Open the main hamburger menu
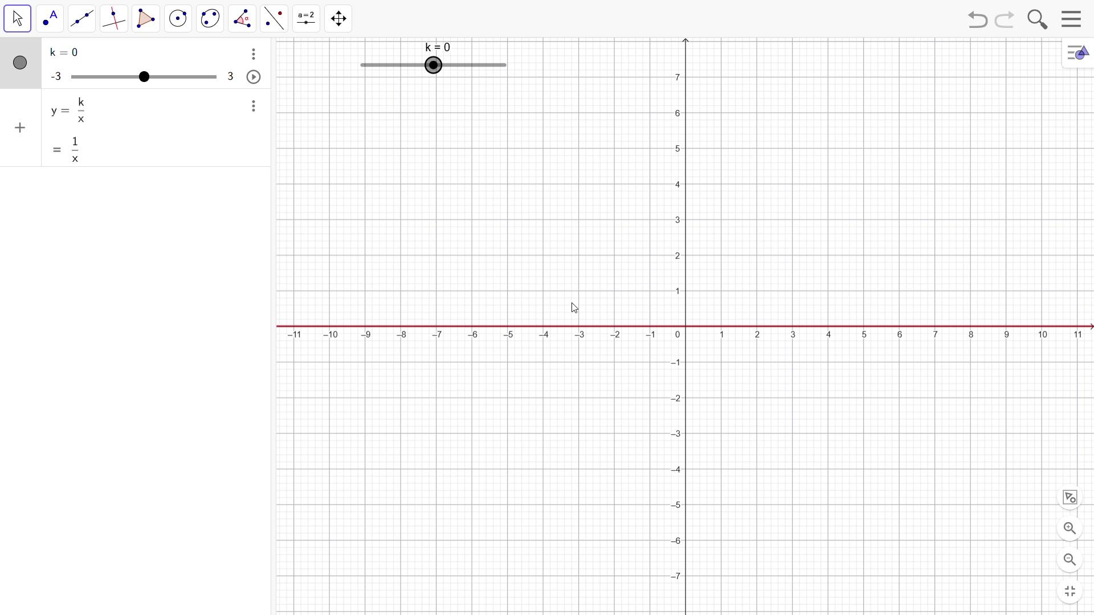 click(x=1071, y=19)
